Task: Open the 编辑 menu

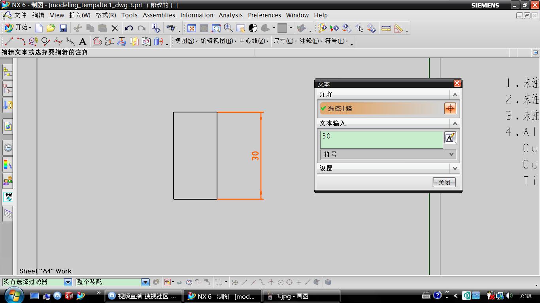Action: tap(38, 15)
